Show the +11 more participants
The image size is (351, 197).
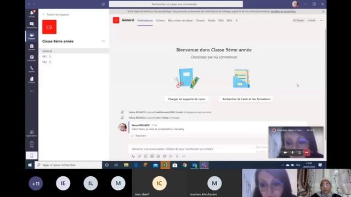tap(36, 183)
